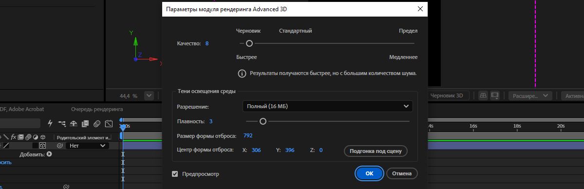This screenshot has height=189, width=584.
Task: Click the fx effects column header icon
Action: tap(14, 137)
